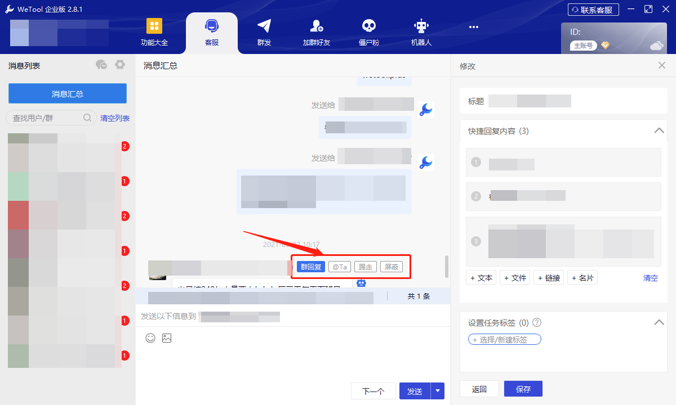The width and height of the screenshot is (676, 405).
Task: Switch to the 群发 tab
Action: coord(264,33)
